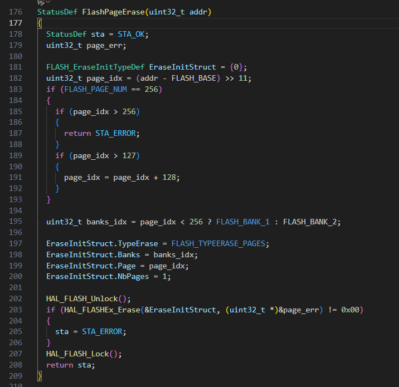399x387 pixels.
Task: Click the FLASH_EraseInitTypeDef type name
Action: click(x=95, y=67)
